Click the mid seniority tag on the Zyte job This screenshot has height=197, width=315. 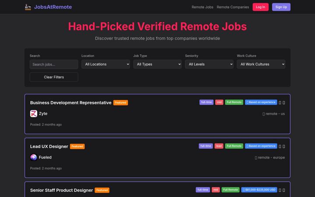[219, 102]
